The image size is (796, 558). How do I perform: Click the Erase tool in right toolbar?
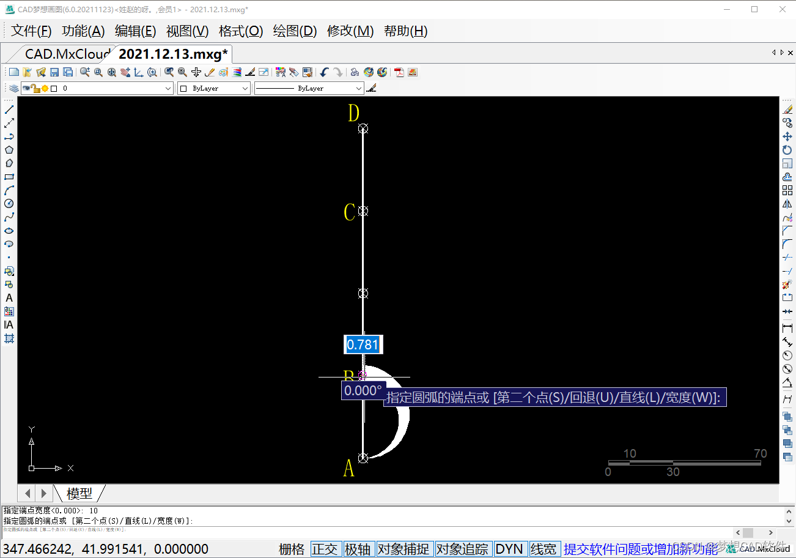click(787, 110)
